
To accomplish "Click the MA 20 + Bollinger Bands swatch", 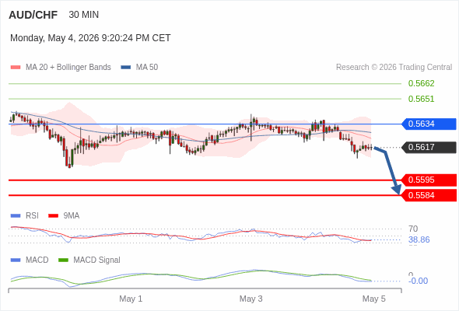I will coord(16,68).
